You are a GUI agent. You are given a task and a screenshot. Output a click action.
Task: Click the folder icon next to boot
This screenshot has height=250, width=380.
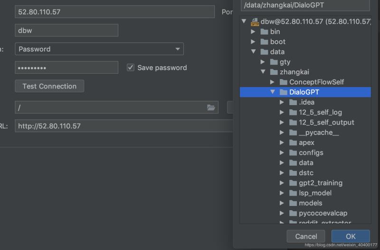click(x=265, y=42)
